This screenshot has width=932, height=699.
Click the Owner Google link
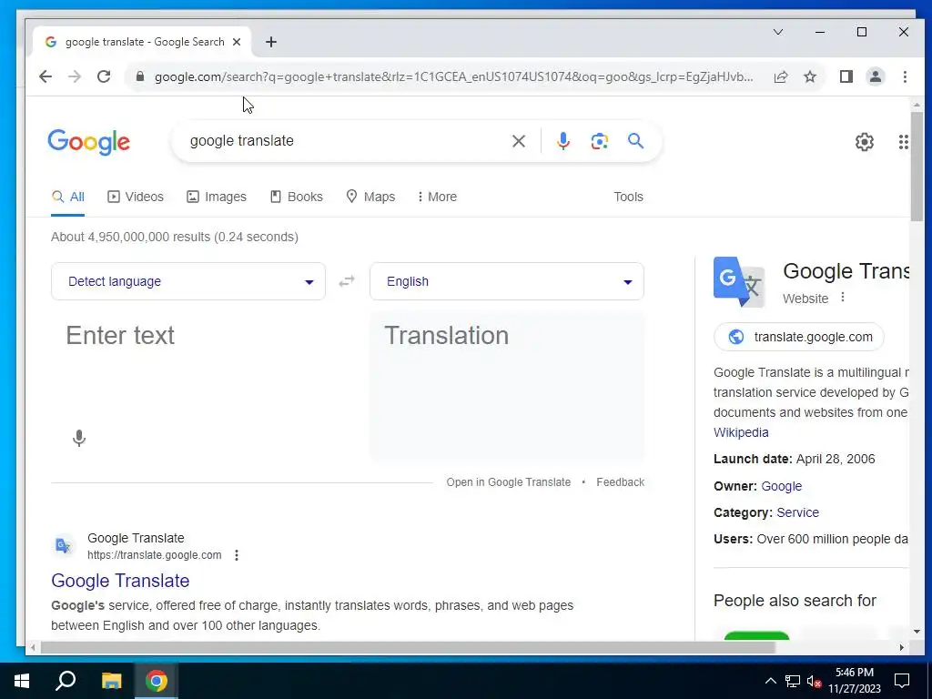click(x=781, y=486)
